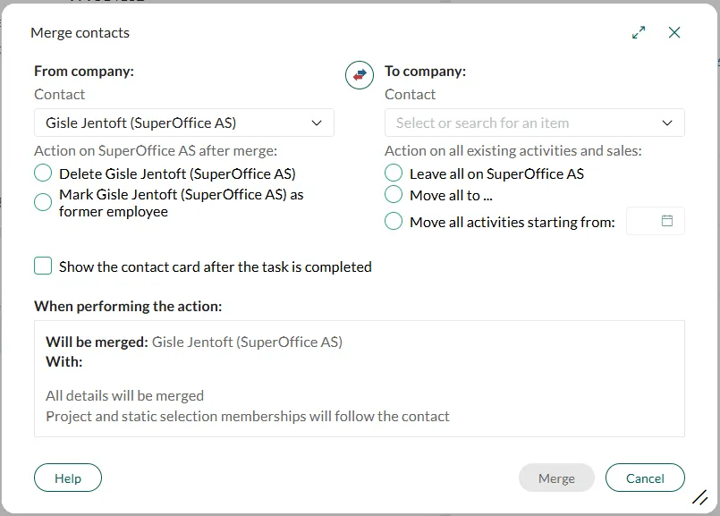
Task: Open Help for merging contacts
Action: coord(68,478)
